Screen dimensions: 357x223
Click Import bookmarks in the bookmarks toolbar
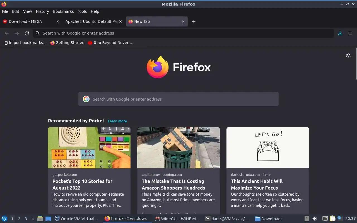tap(25, 43)
